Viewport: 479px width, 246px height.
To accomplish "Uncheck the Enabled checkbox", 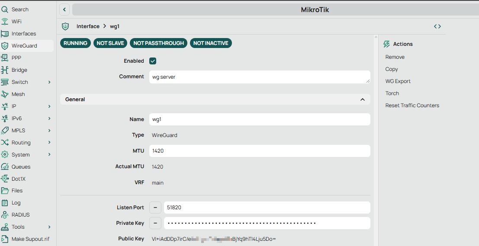I will [x=153, y=61].
